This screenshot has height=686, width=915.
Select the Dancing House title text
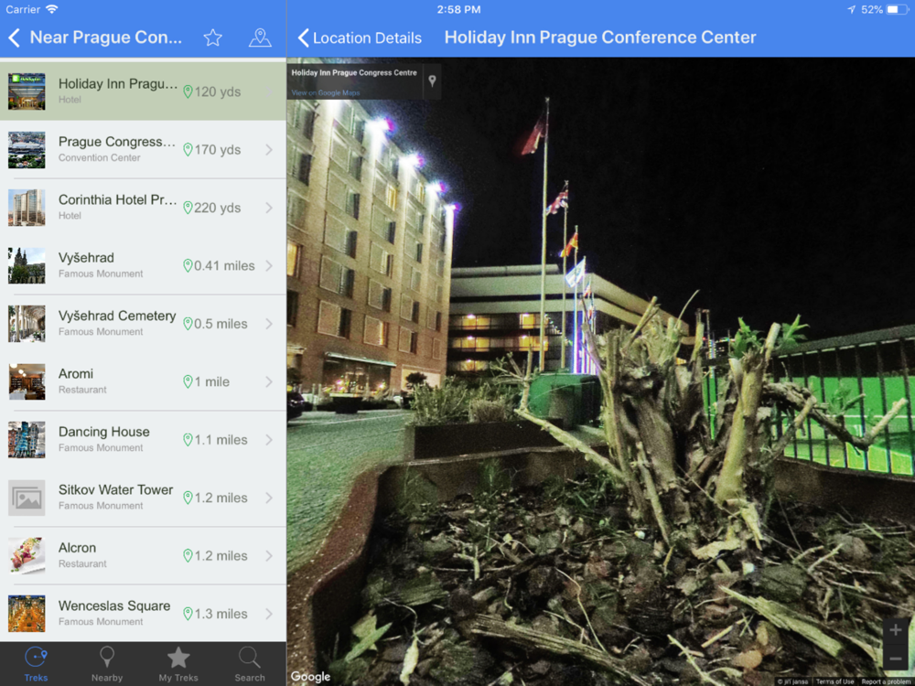[104, 433]
